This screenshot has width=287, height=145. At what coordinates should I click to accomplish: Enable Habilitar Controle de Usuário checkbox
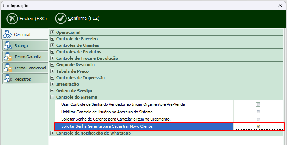[258, 112]
